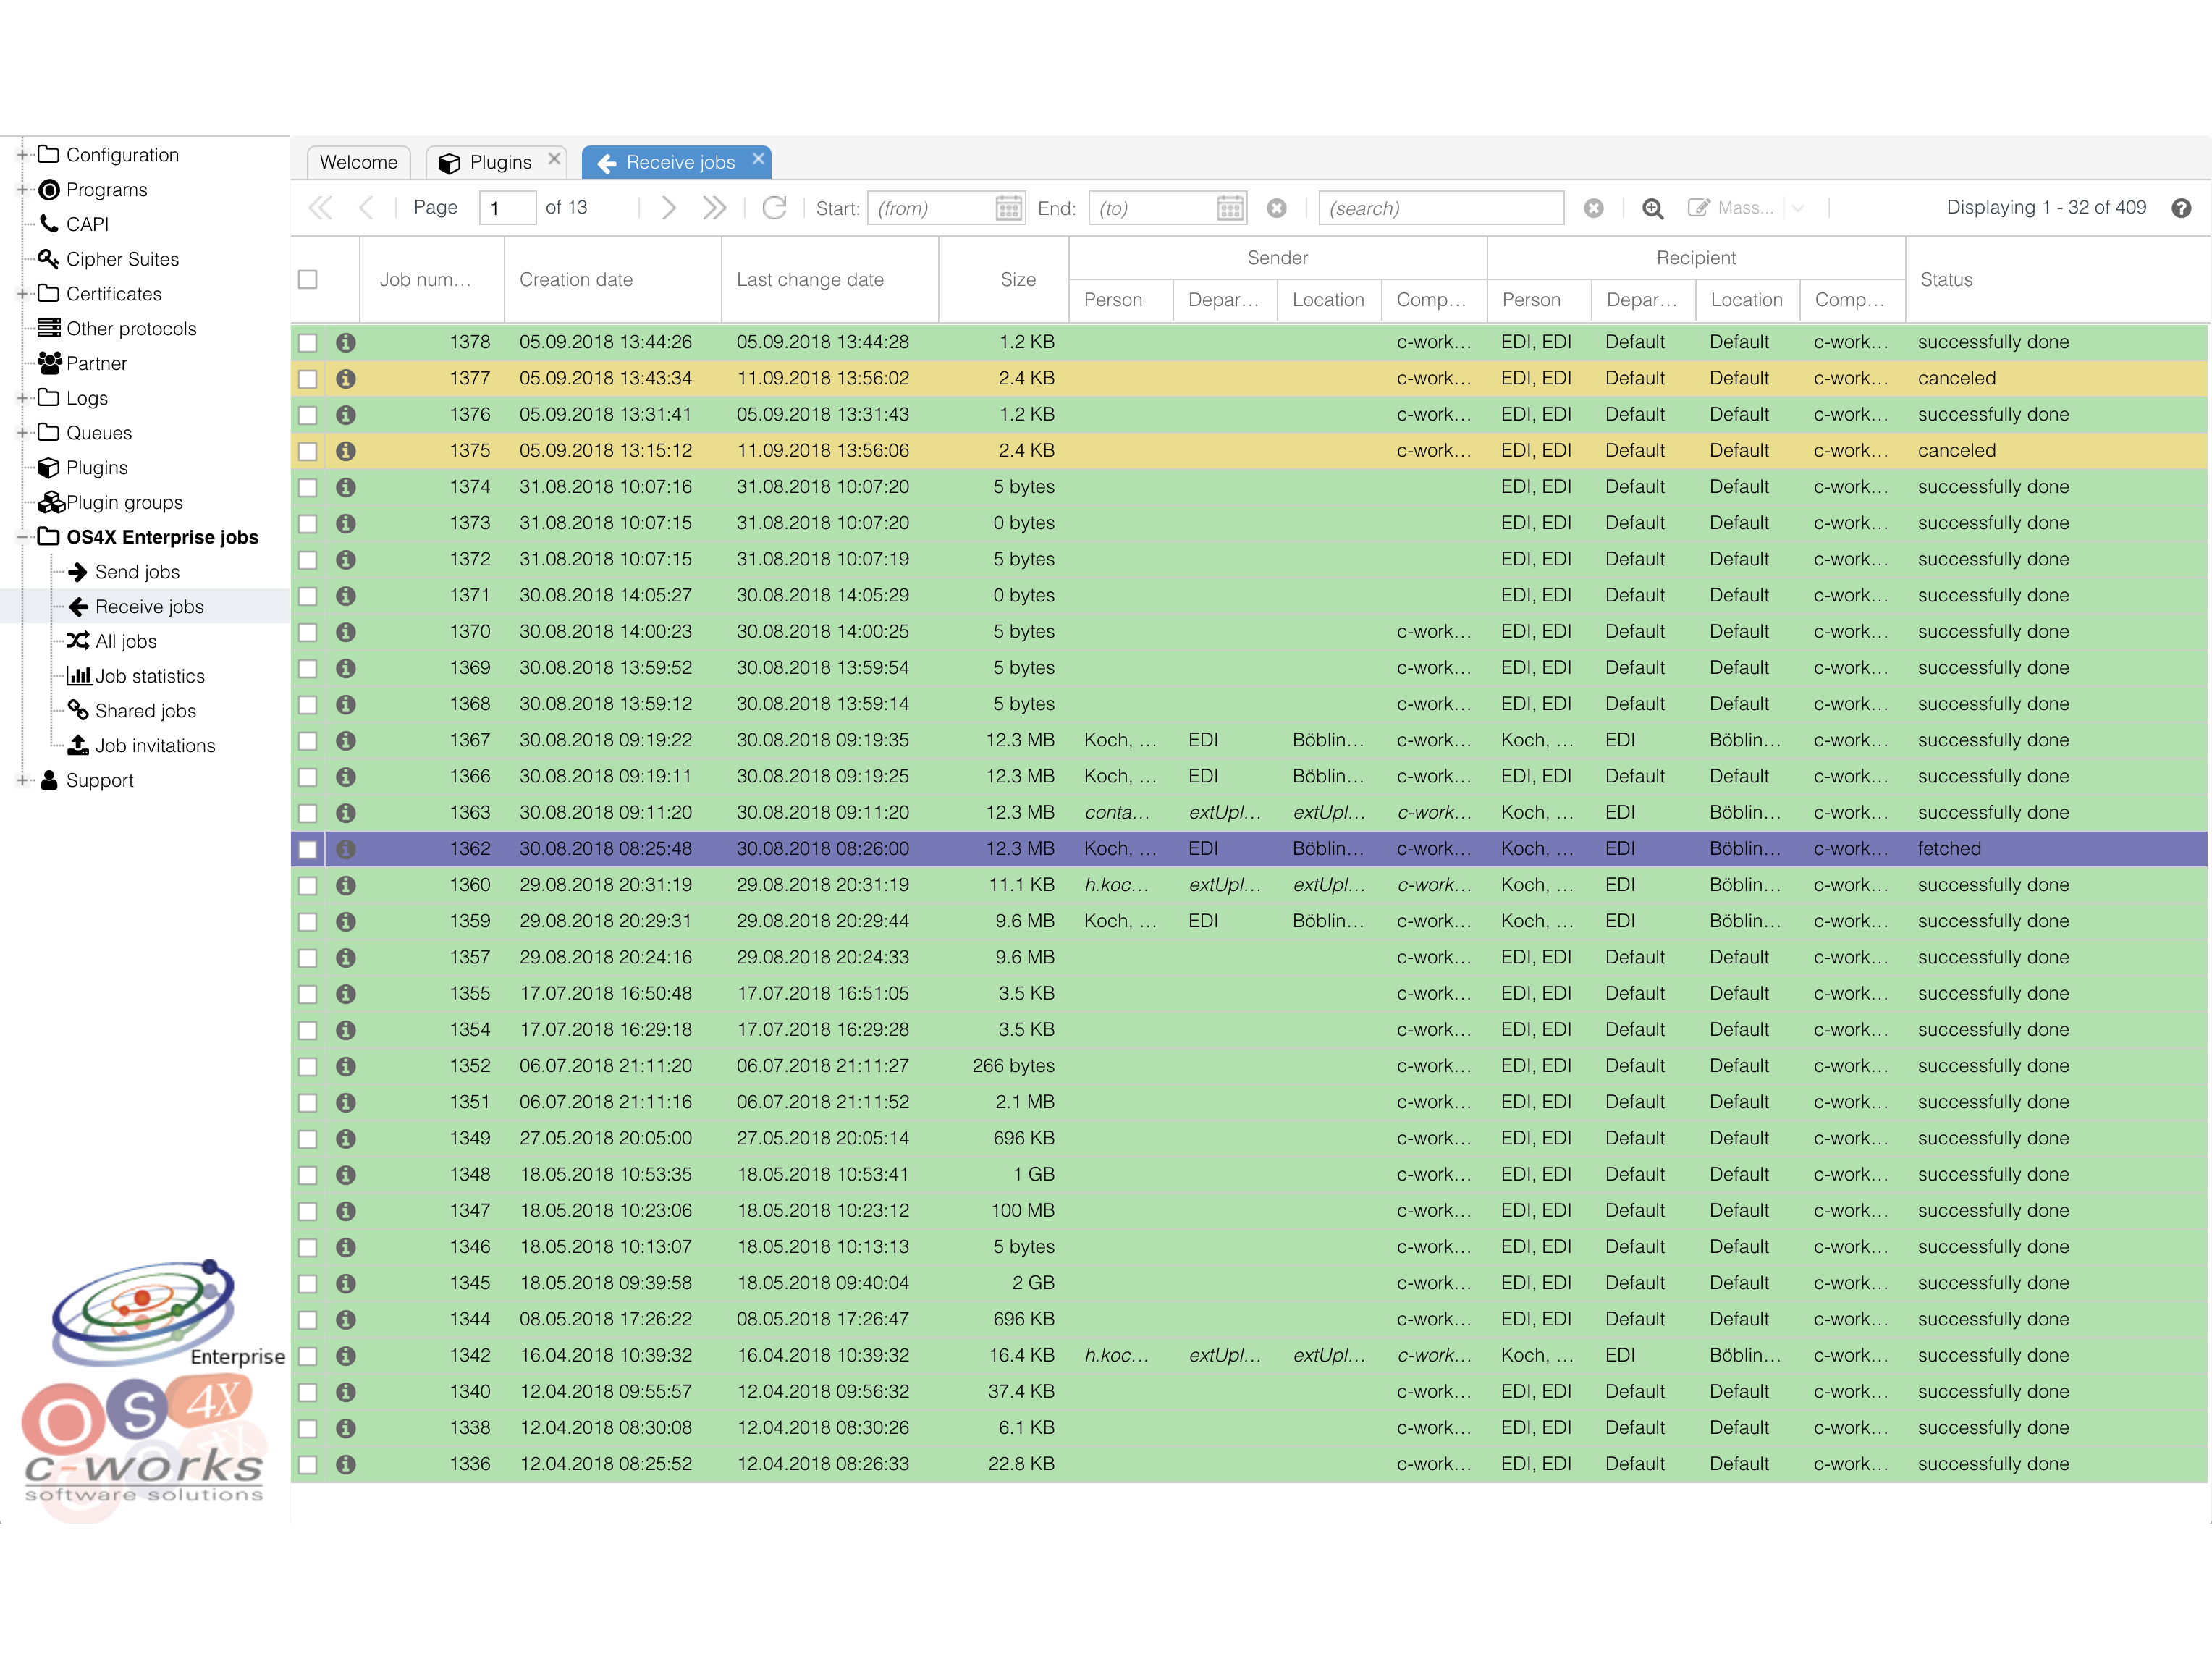
Task: Focus the page number field
Action: pos(507,208)
